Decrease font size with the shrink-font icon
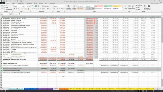Image resolution: width=163 pixels, height=92 pixels. pyautogui.click(x=30, y=6)
